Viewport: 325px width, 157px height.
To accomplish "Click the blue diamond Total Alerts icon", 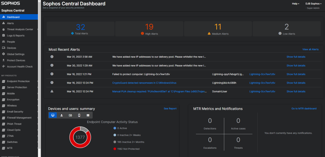I will click(x=72, y=33).
